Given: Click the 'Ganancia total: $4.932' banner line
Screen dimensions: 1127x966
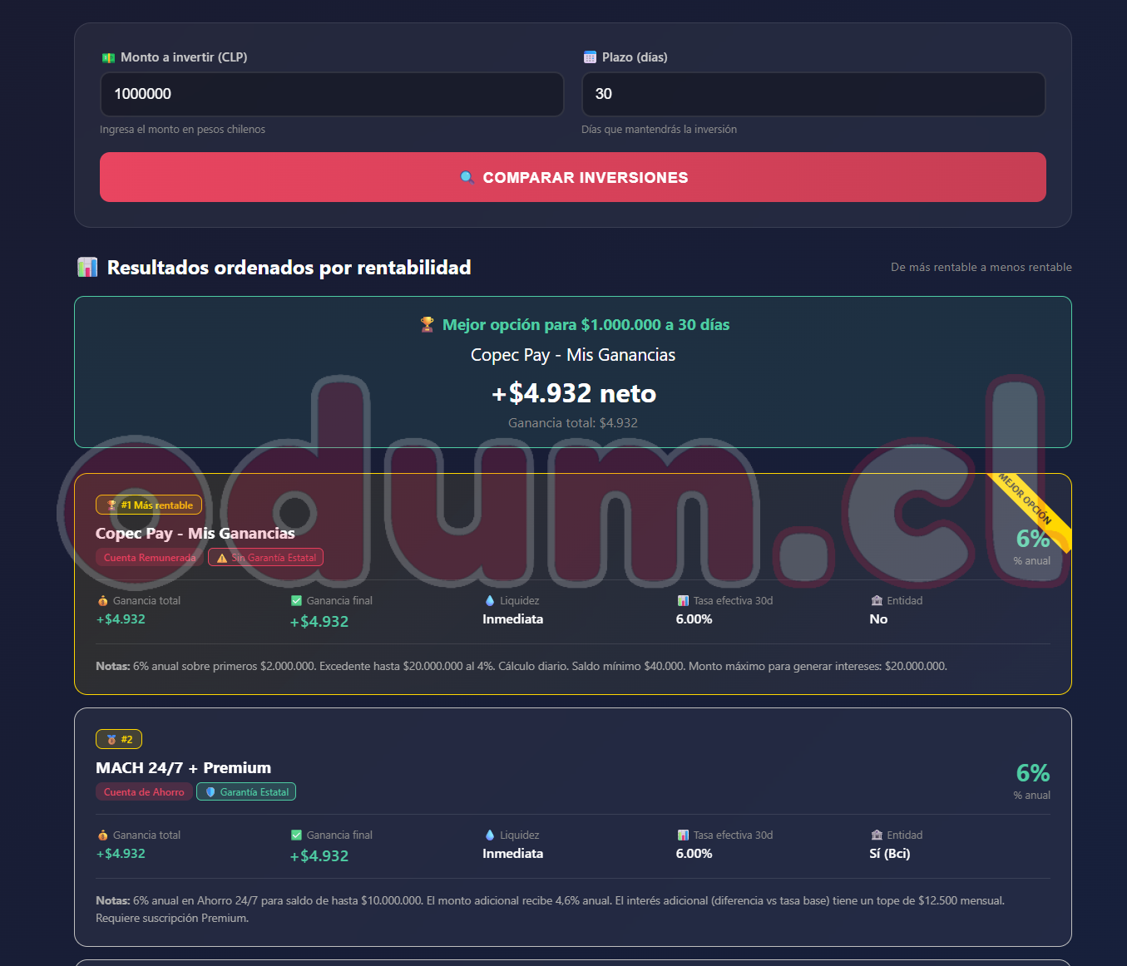Looking at the screenshot, I should point(573,423).
